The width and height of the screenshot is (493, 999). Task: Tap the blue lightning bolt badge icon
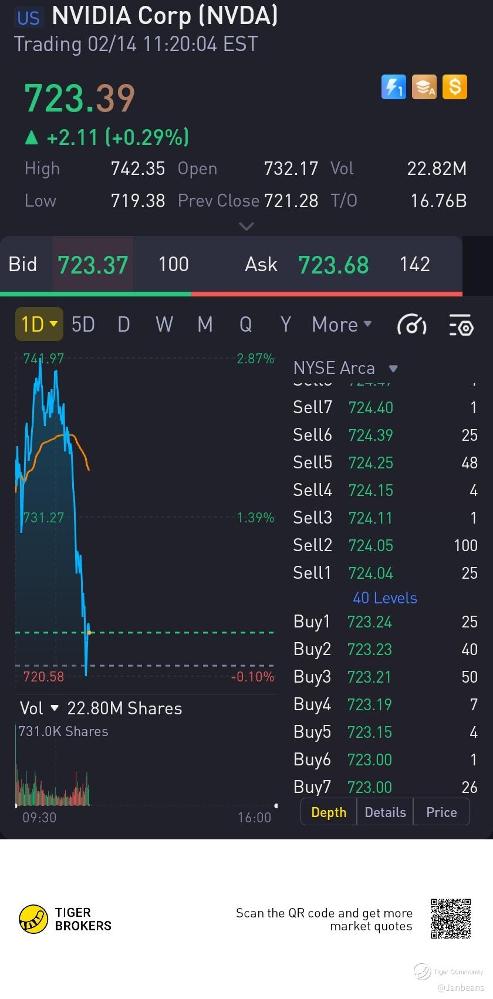point(393,87)
